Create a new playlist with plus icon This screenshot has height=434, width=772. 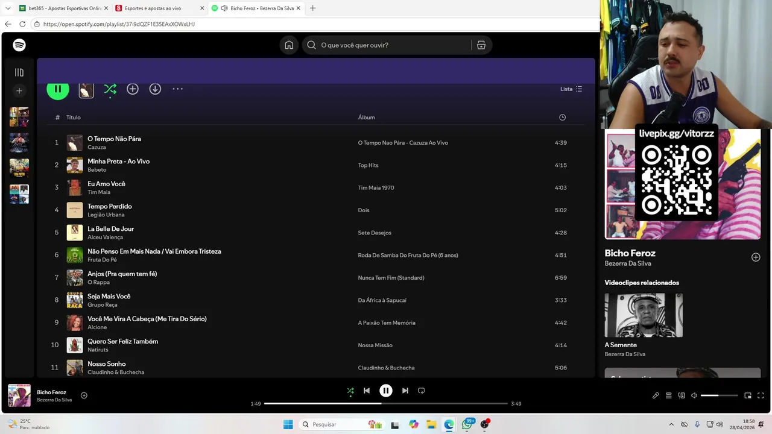(19, 91)
